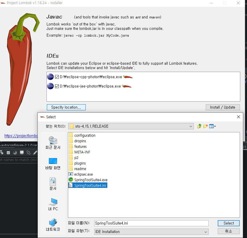
Task: Go up one folder level
Action: click(x=199, y=126)
